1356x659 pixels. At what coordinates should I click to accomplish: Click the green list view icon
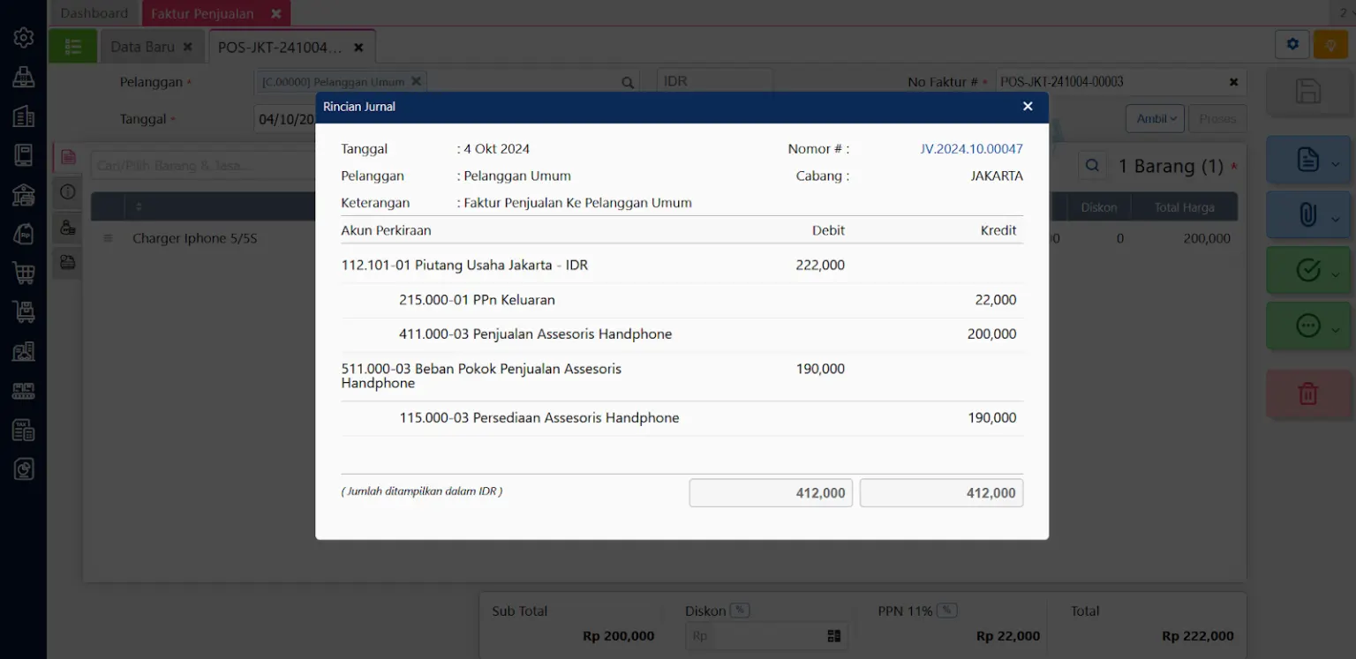pyautogui.click(x=72, y=47)
